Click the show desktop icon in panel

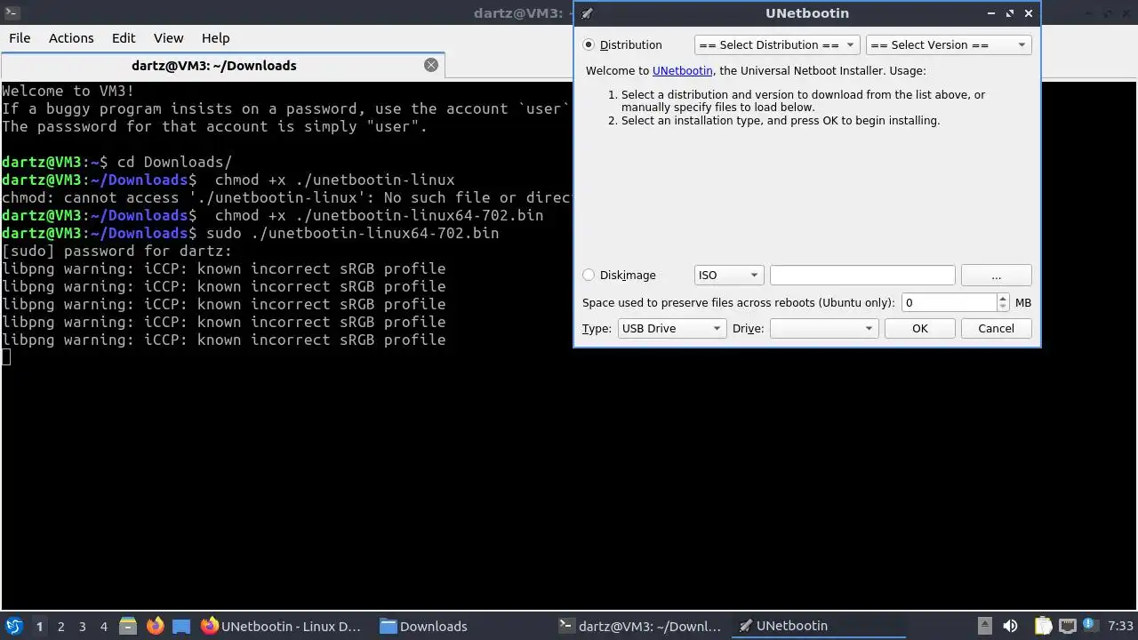click(181, 626)
